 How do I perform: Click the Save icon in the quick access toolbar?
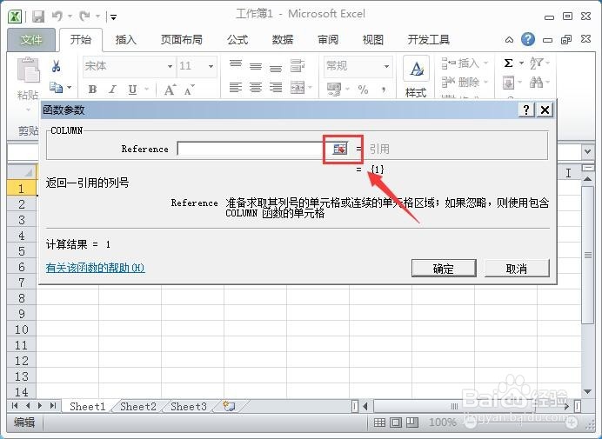pyautogui.click(x=38, y=17)
